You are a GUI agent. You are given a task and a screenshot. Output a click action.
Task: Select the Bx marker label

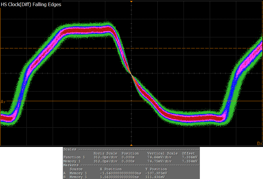pyautogui.click(x=260, y=143)
